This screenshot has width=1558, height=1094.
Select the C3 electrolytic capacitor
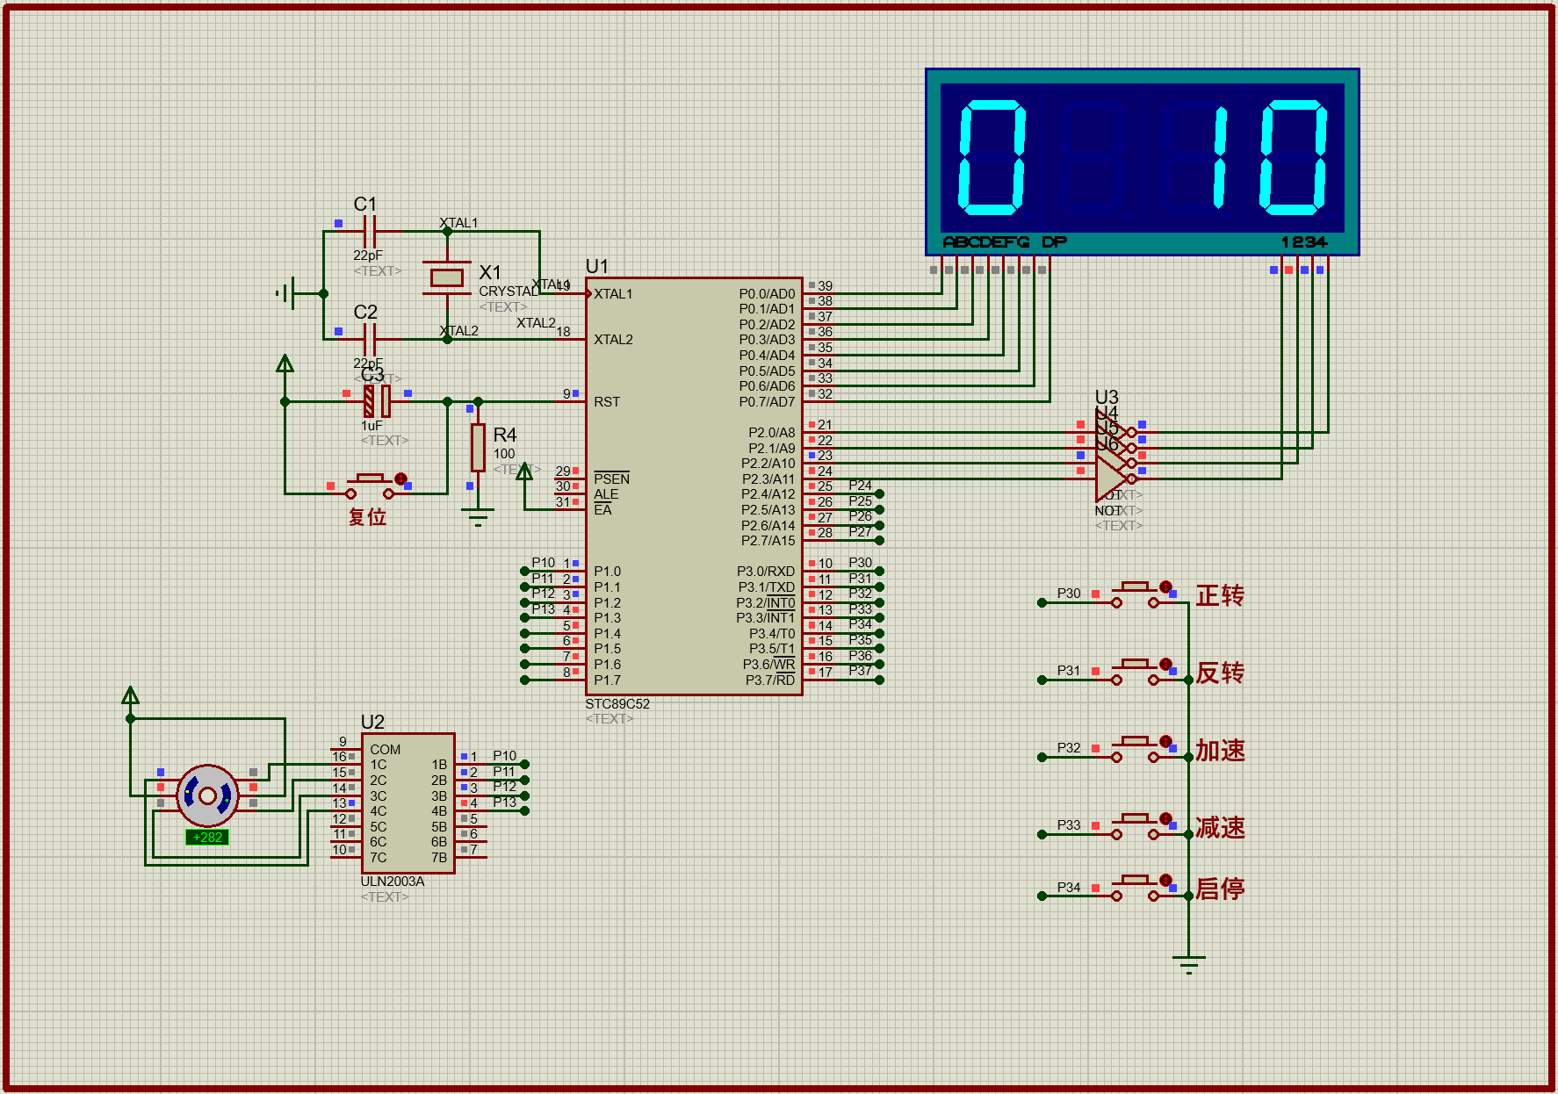tap(378, 401)
